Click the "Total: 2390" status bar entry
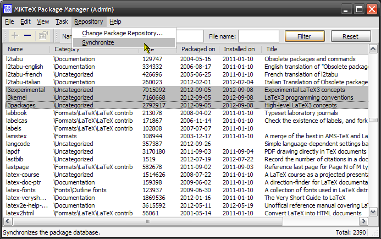The width and height of the screenshot is (381, 239). coord(351,232)
